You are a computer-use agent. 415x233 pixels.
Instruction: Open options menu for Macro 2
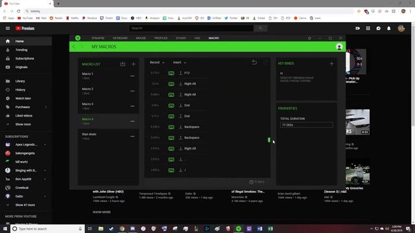(x=132, y=91)
